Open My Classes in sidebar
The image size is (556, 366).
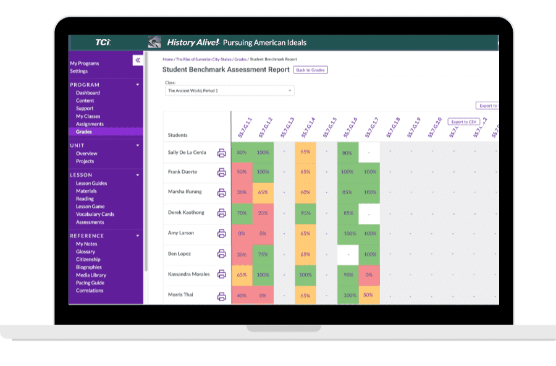point(88,116)
